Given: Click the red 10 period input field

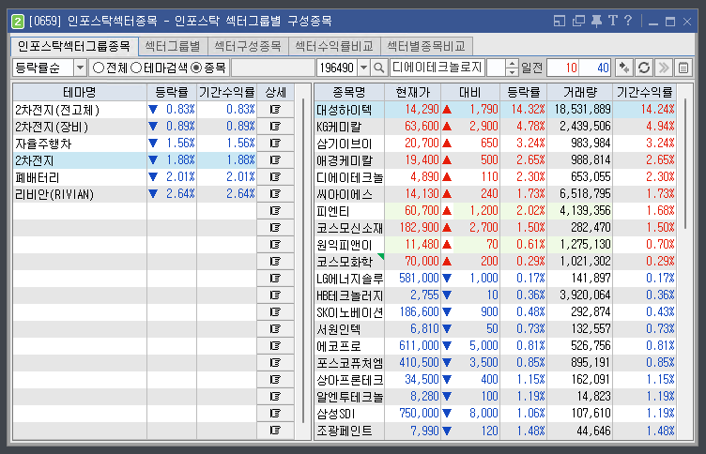Looking at the screenshot, I should coord(563,68).
